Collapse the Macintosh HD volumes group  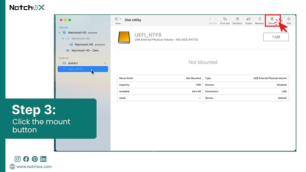(59, 33)
